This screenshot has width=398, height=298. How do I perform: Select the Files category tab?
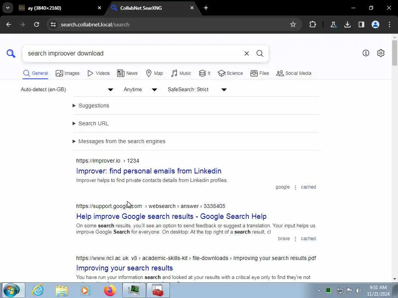(x=259, y=73)
